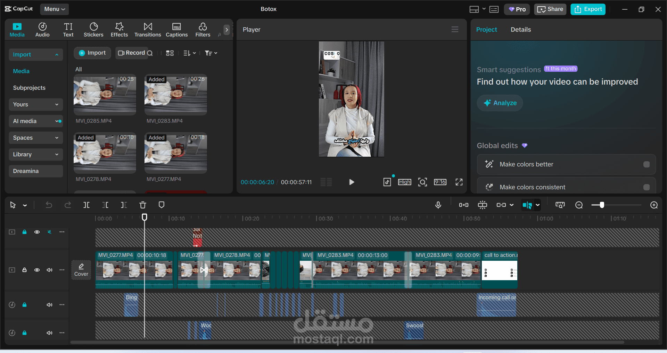Switch to the Project tab
The image size is (667, 353).
(x=486, y=29)
